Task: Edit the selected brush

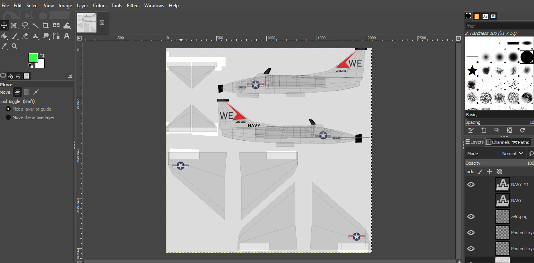Action: [x=471, y=130]
